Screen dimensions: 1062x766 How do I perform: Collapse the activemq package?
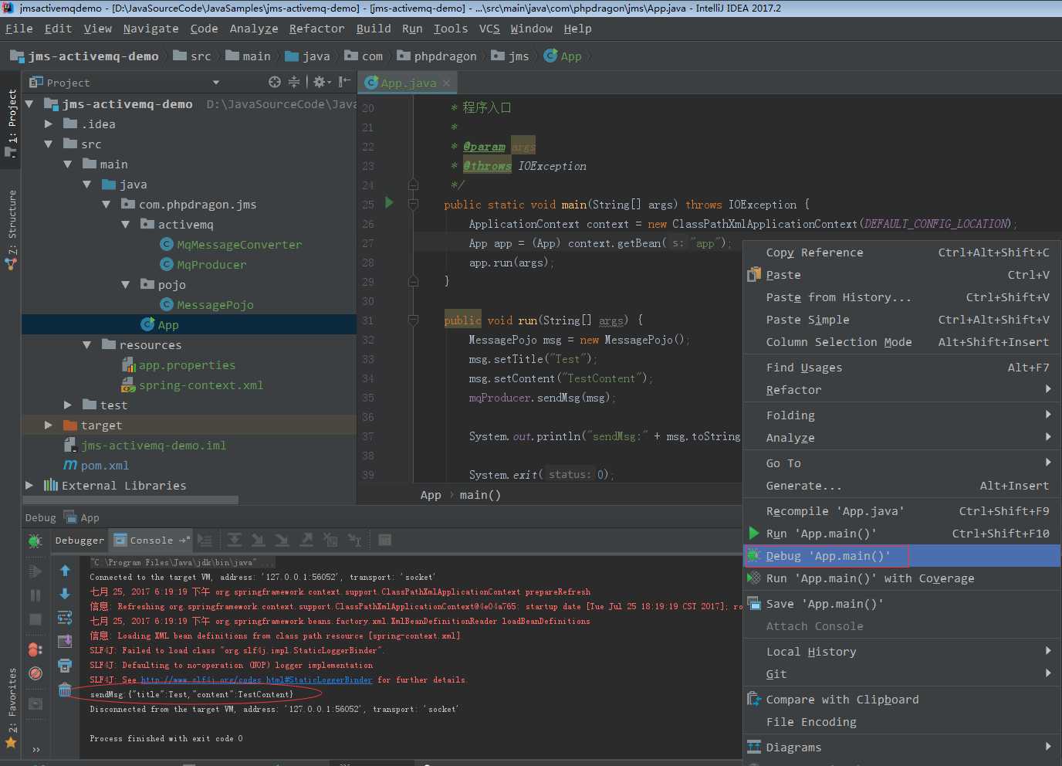point(126,225)
